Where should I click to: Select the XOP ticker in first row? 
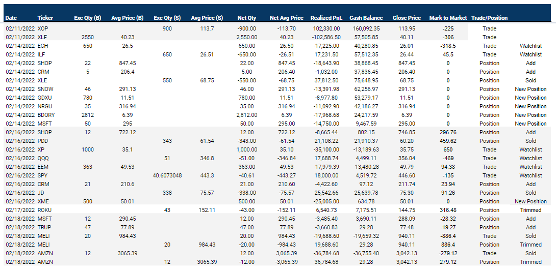pos(43,28)
